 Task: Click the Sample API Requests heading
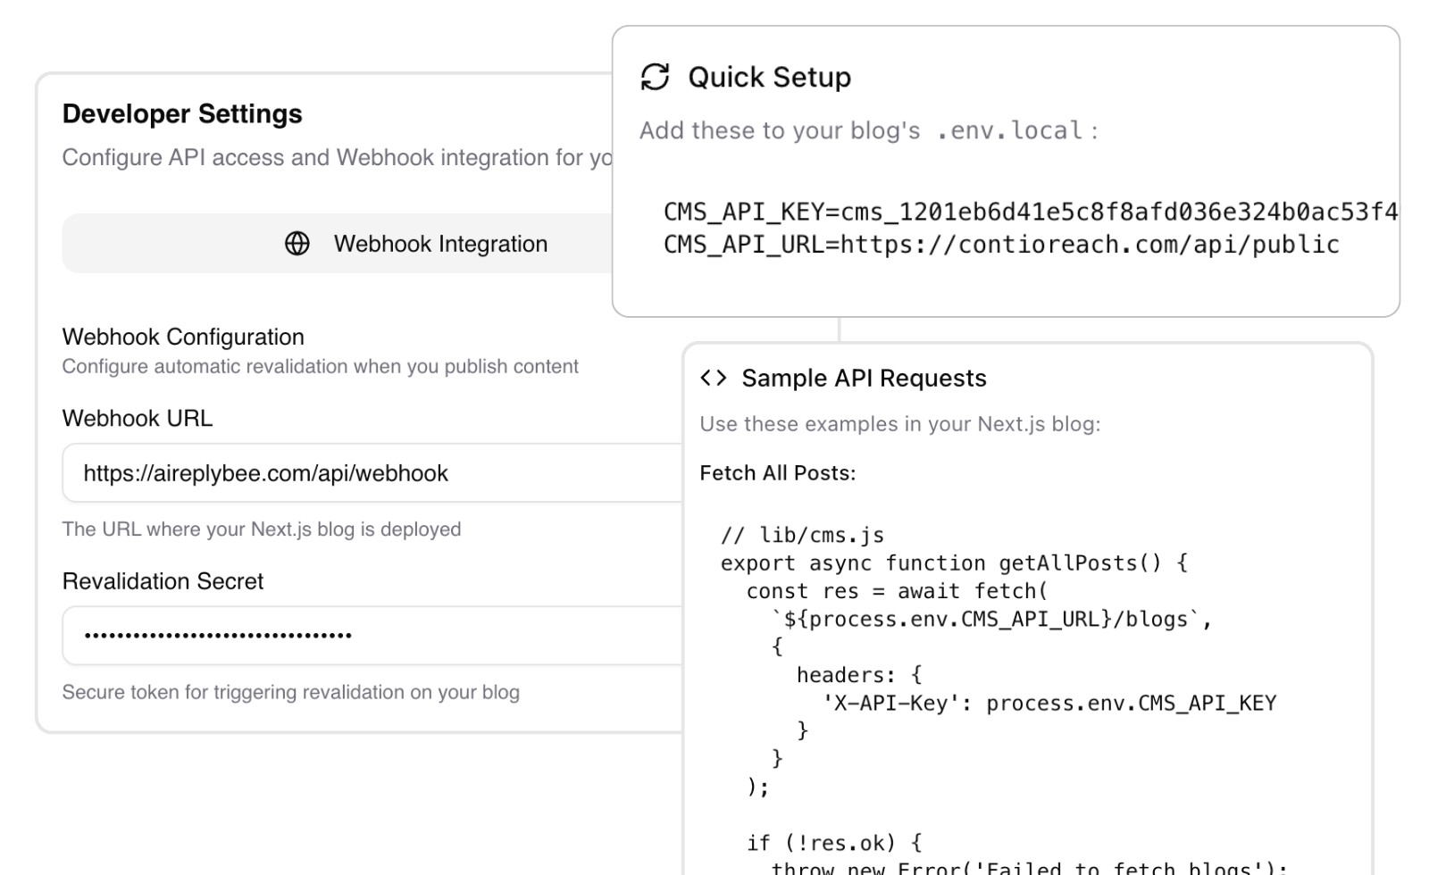[864, 379]
